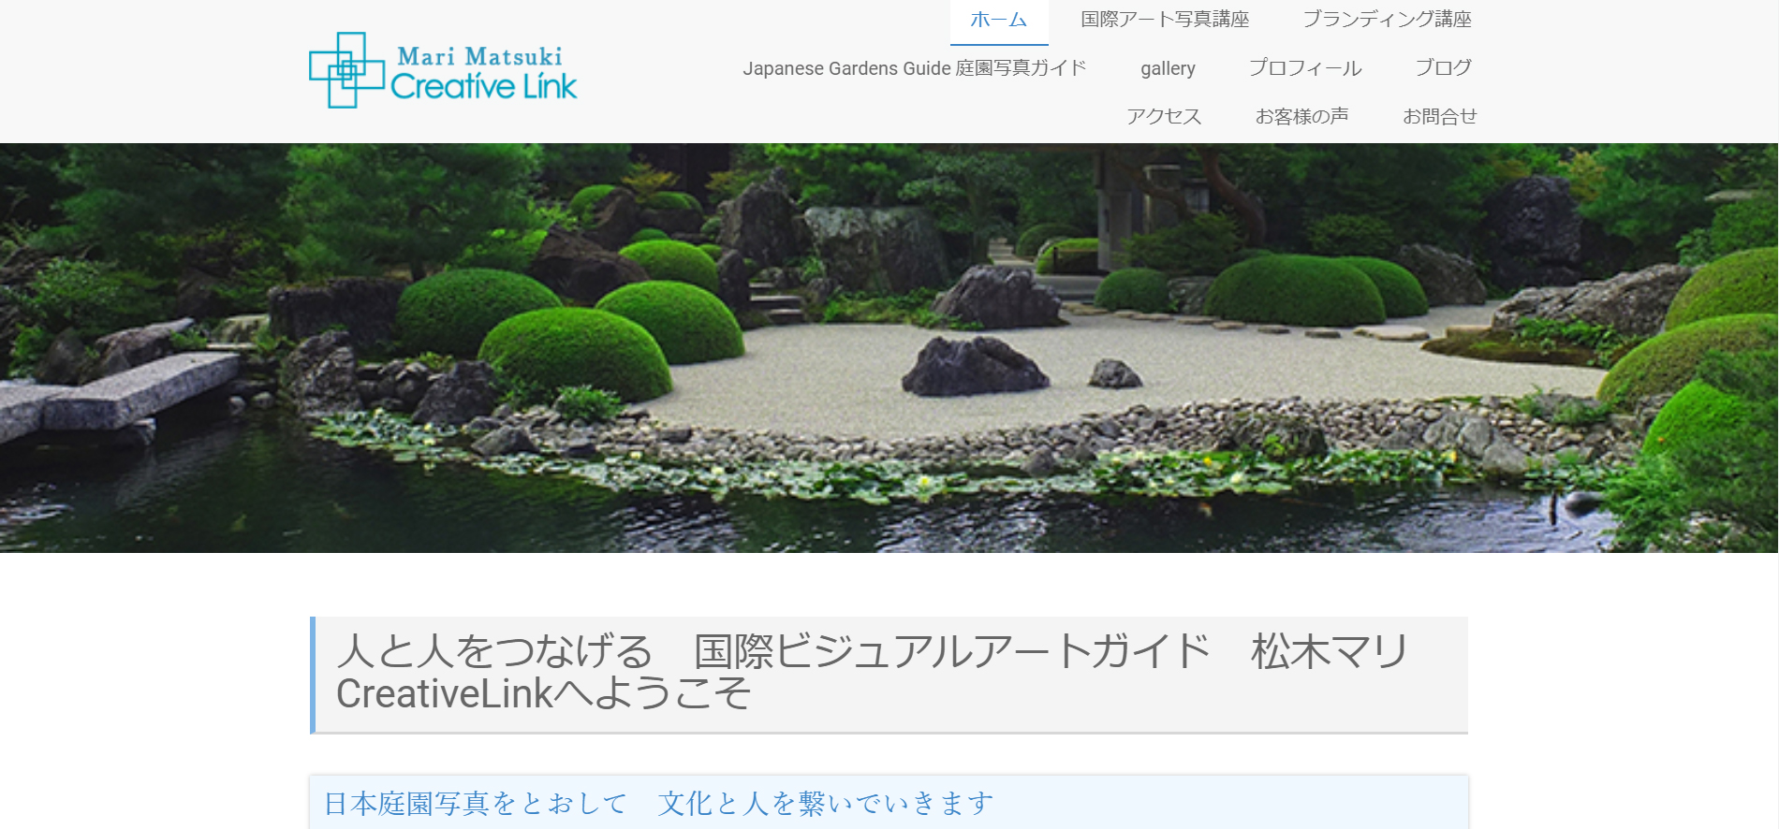Click the small rock on the gravel
Screen dimensions: 1779x829
click(x=1114, y=374)
